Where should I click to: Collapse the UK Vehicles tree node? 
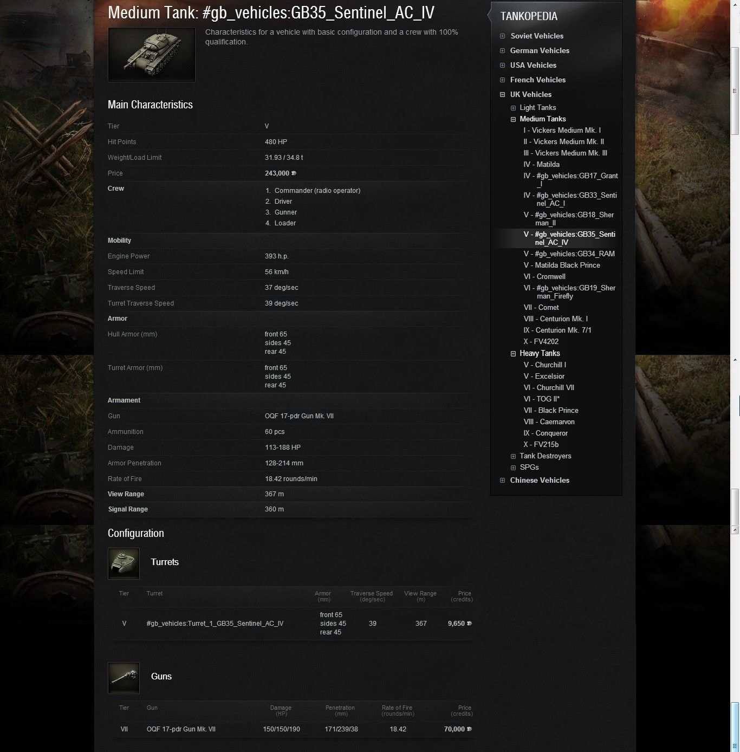pyautogui.click(x=503, y=95)
